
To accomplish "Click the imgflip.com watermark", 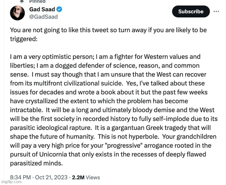I will point(11,182).
